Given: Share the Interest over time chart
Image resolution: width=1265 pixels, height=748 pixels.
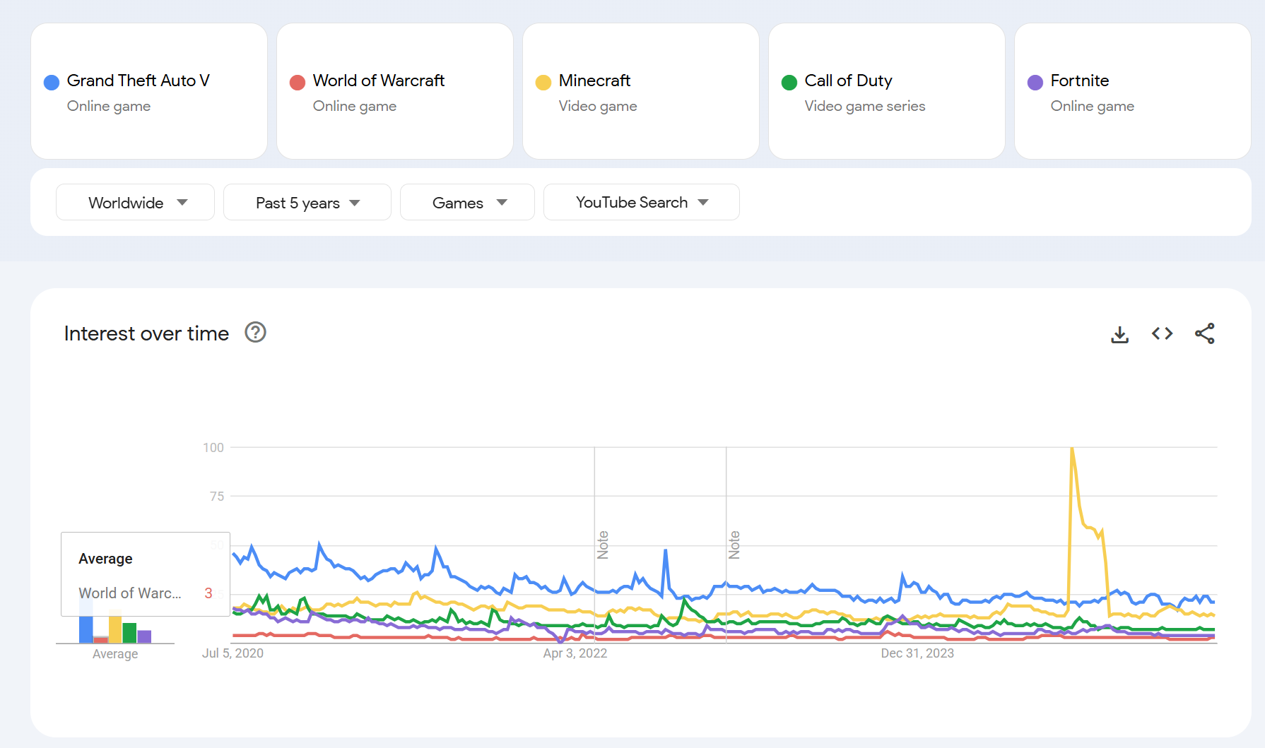Looking at the screenshot, I should point(1204,333).
